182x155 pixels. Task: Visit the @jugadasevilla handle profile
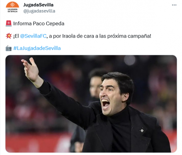click(39, 11)
